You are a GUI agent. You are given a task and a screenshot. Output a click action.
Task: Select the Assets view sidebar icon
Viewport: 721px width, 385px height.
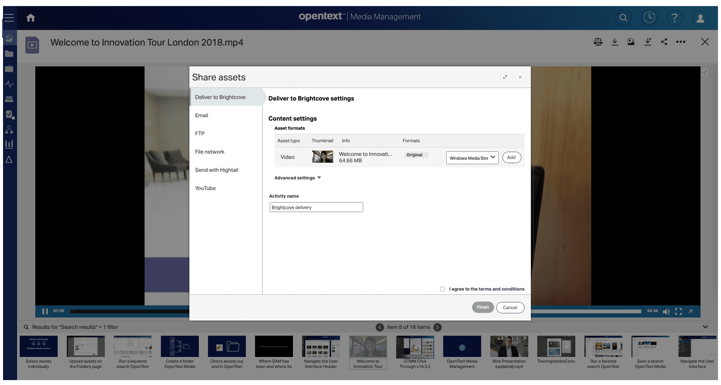pyautogui.click(x=9, y=38)
